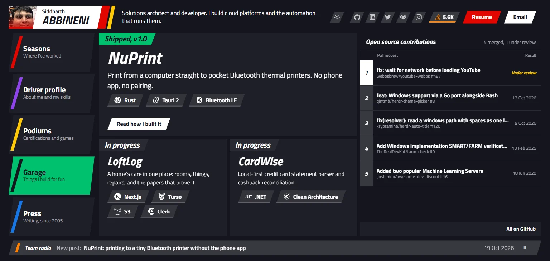Open pull request: Windows support via Go port
The height and width of the screenshot is (261, 550).
[437, 95]
